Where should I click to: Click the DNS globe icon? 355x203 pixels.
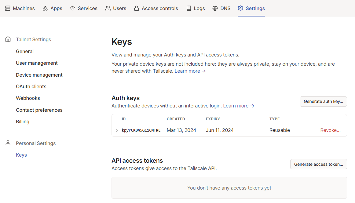pyautogui.click(x=215, y=8)
